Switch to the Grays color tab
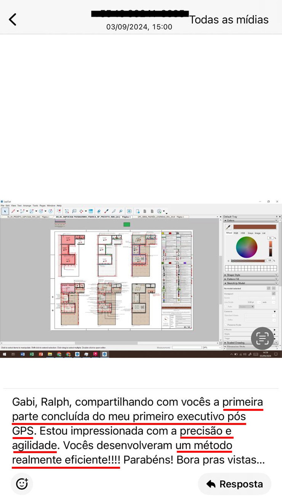282x501 pixels. [x=250, y=233]
